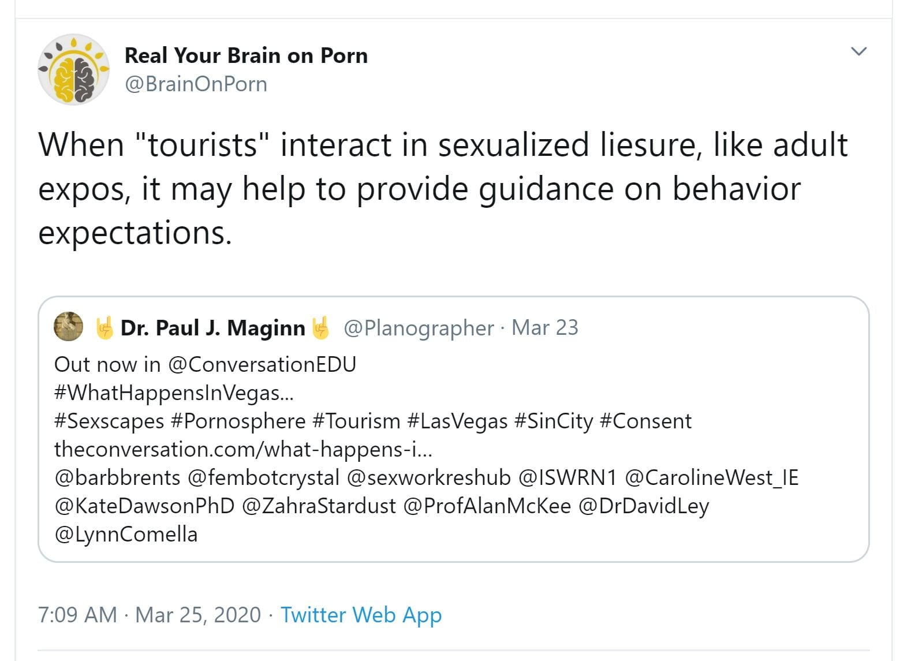Click Dr. Paul J. Maginn's small avatar

[68, 327]
